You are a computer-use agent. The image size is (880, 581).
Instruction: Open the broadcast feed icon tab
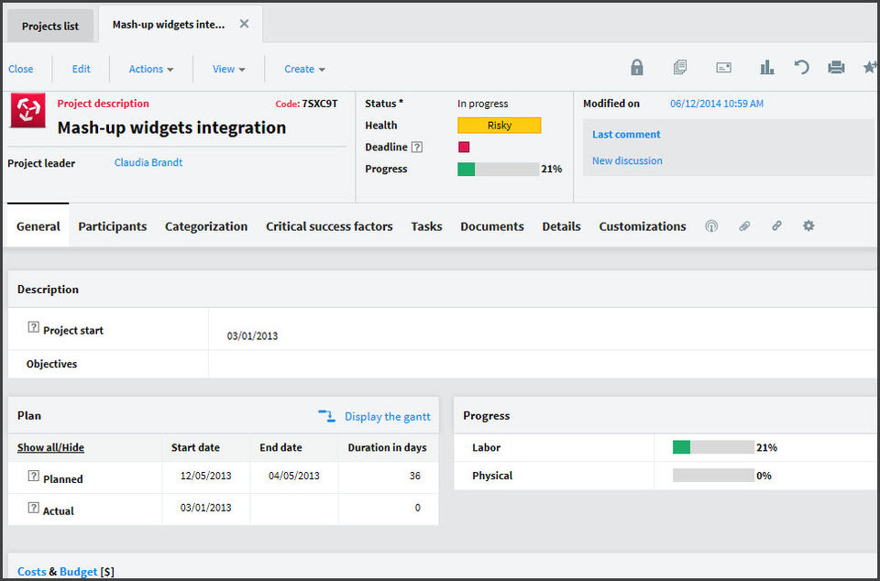pos(711,226)
